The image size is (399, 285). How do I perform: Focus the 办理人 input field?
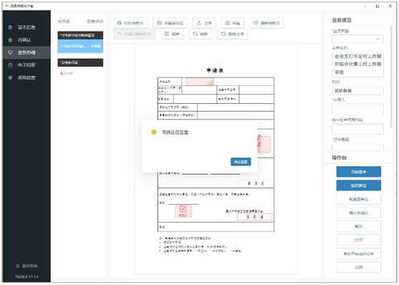357,110
